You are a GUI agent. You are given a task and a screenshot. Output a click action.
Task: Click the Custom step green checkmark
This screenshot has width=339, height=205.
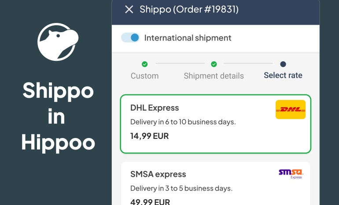(x=145, y=64)
